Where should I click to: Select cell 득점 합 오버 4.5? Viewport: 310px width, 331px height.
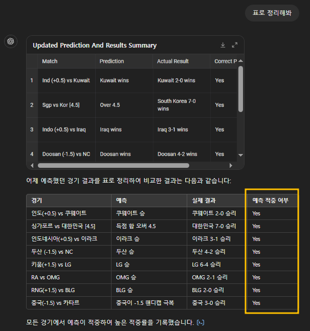[149, 226]
